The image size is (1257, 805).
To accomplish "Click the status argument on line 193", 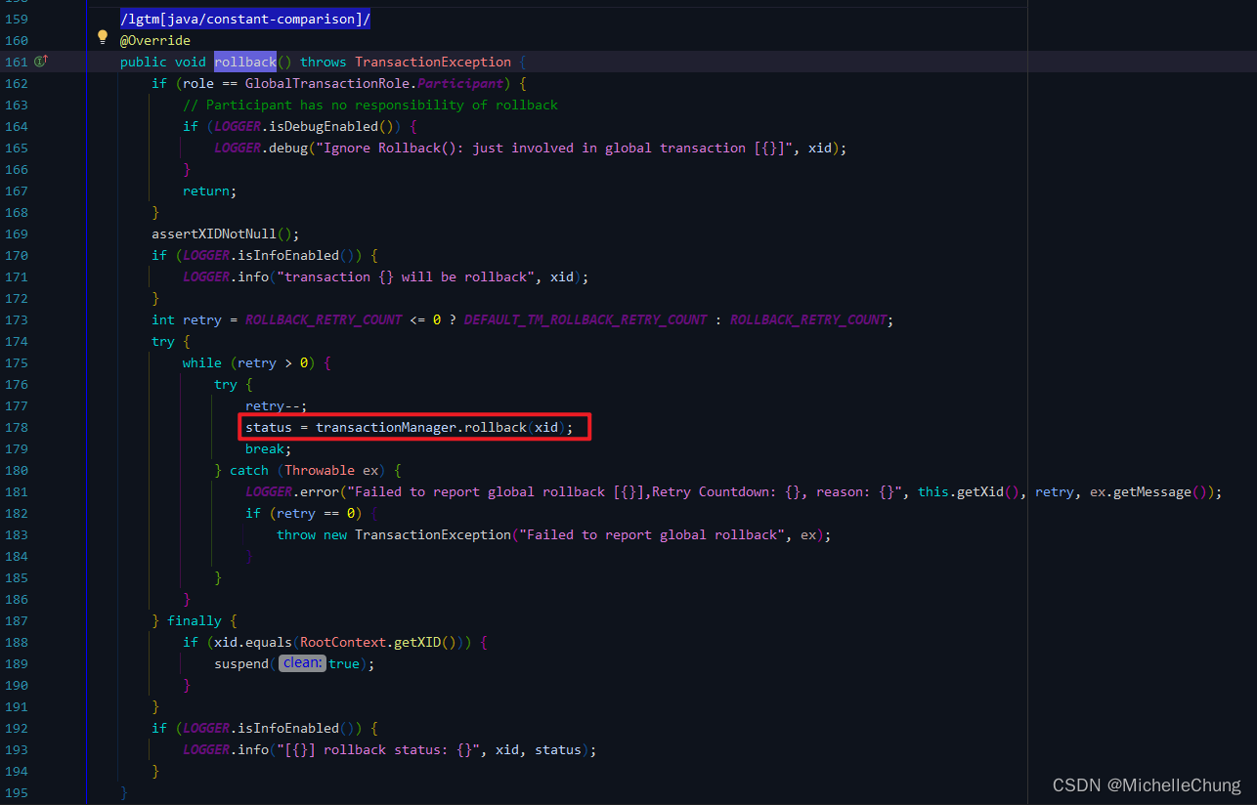I will click(x=558, y=749).
